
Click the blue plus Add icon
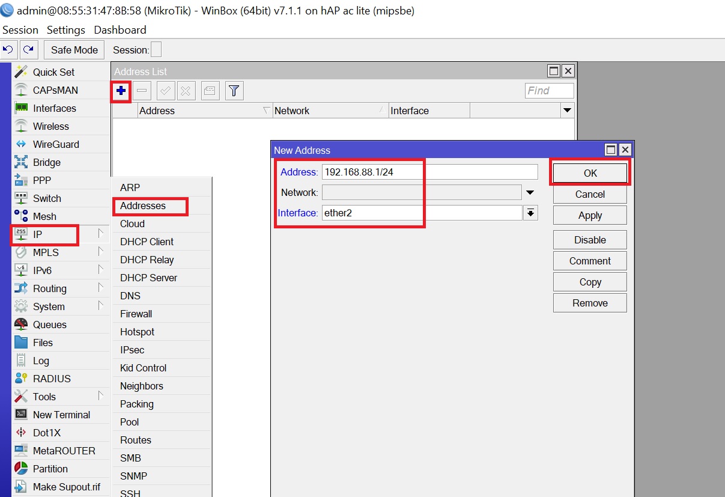pyautogui.click(x=121, y=91)
